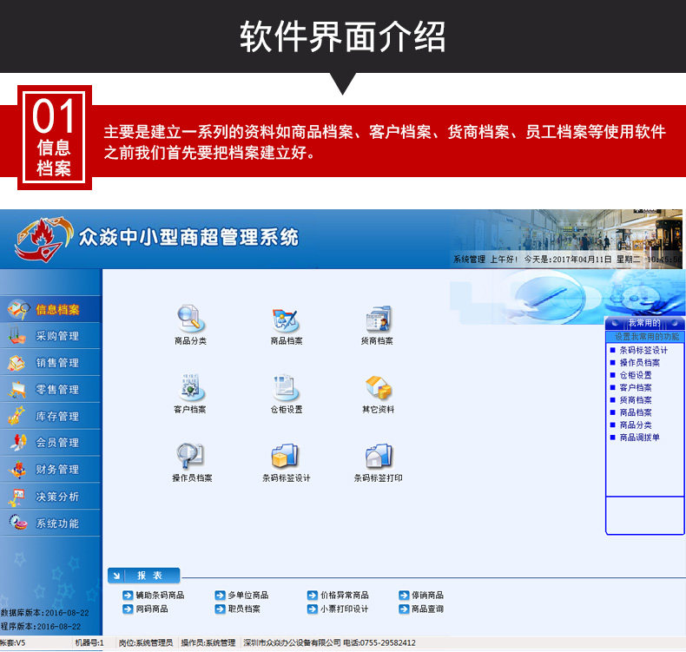Click the 我常用的 panel header

tap(645, 323)
